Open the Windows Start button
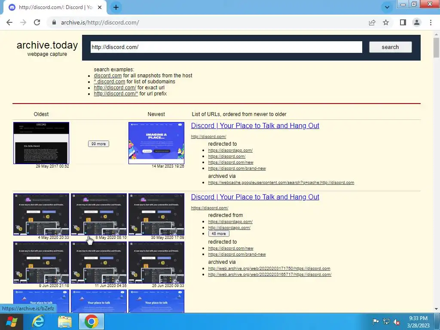Screen dimensions: 440x330 click(12, 321)
